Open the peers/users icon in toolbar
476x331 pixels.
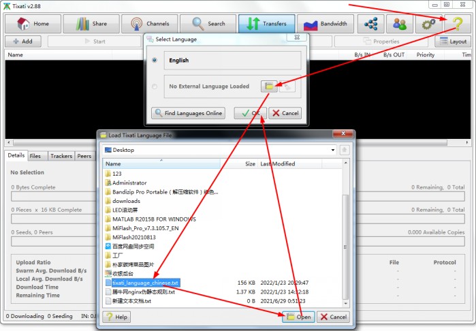(x=400, y=24)
